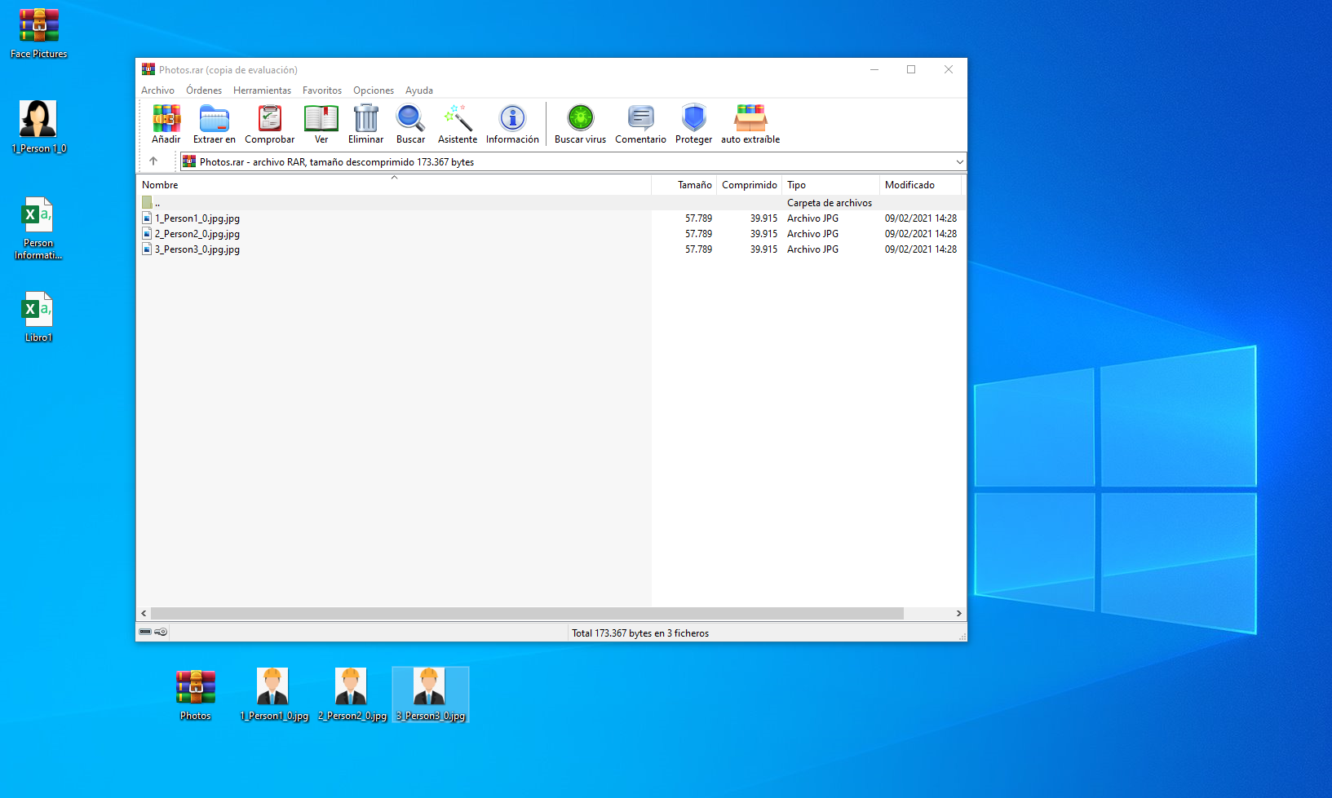Click the scrollbar right arrow
The width and height of the screenshot is (1332, 798).
958,613
